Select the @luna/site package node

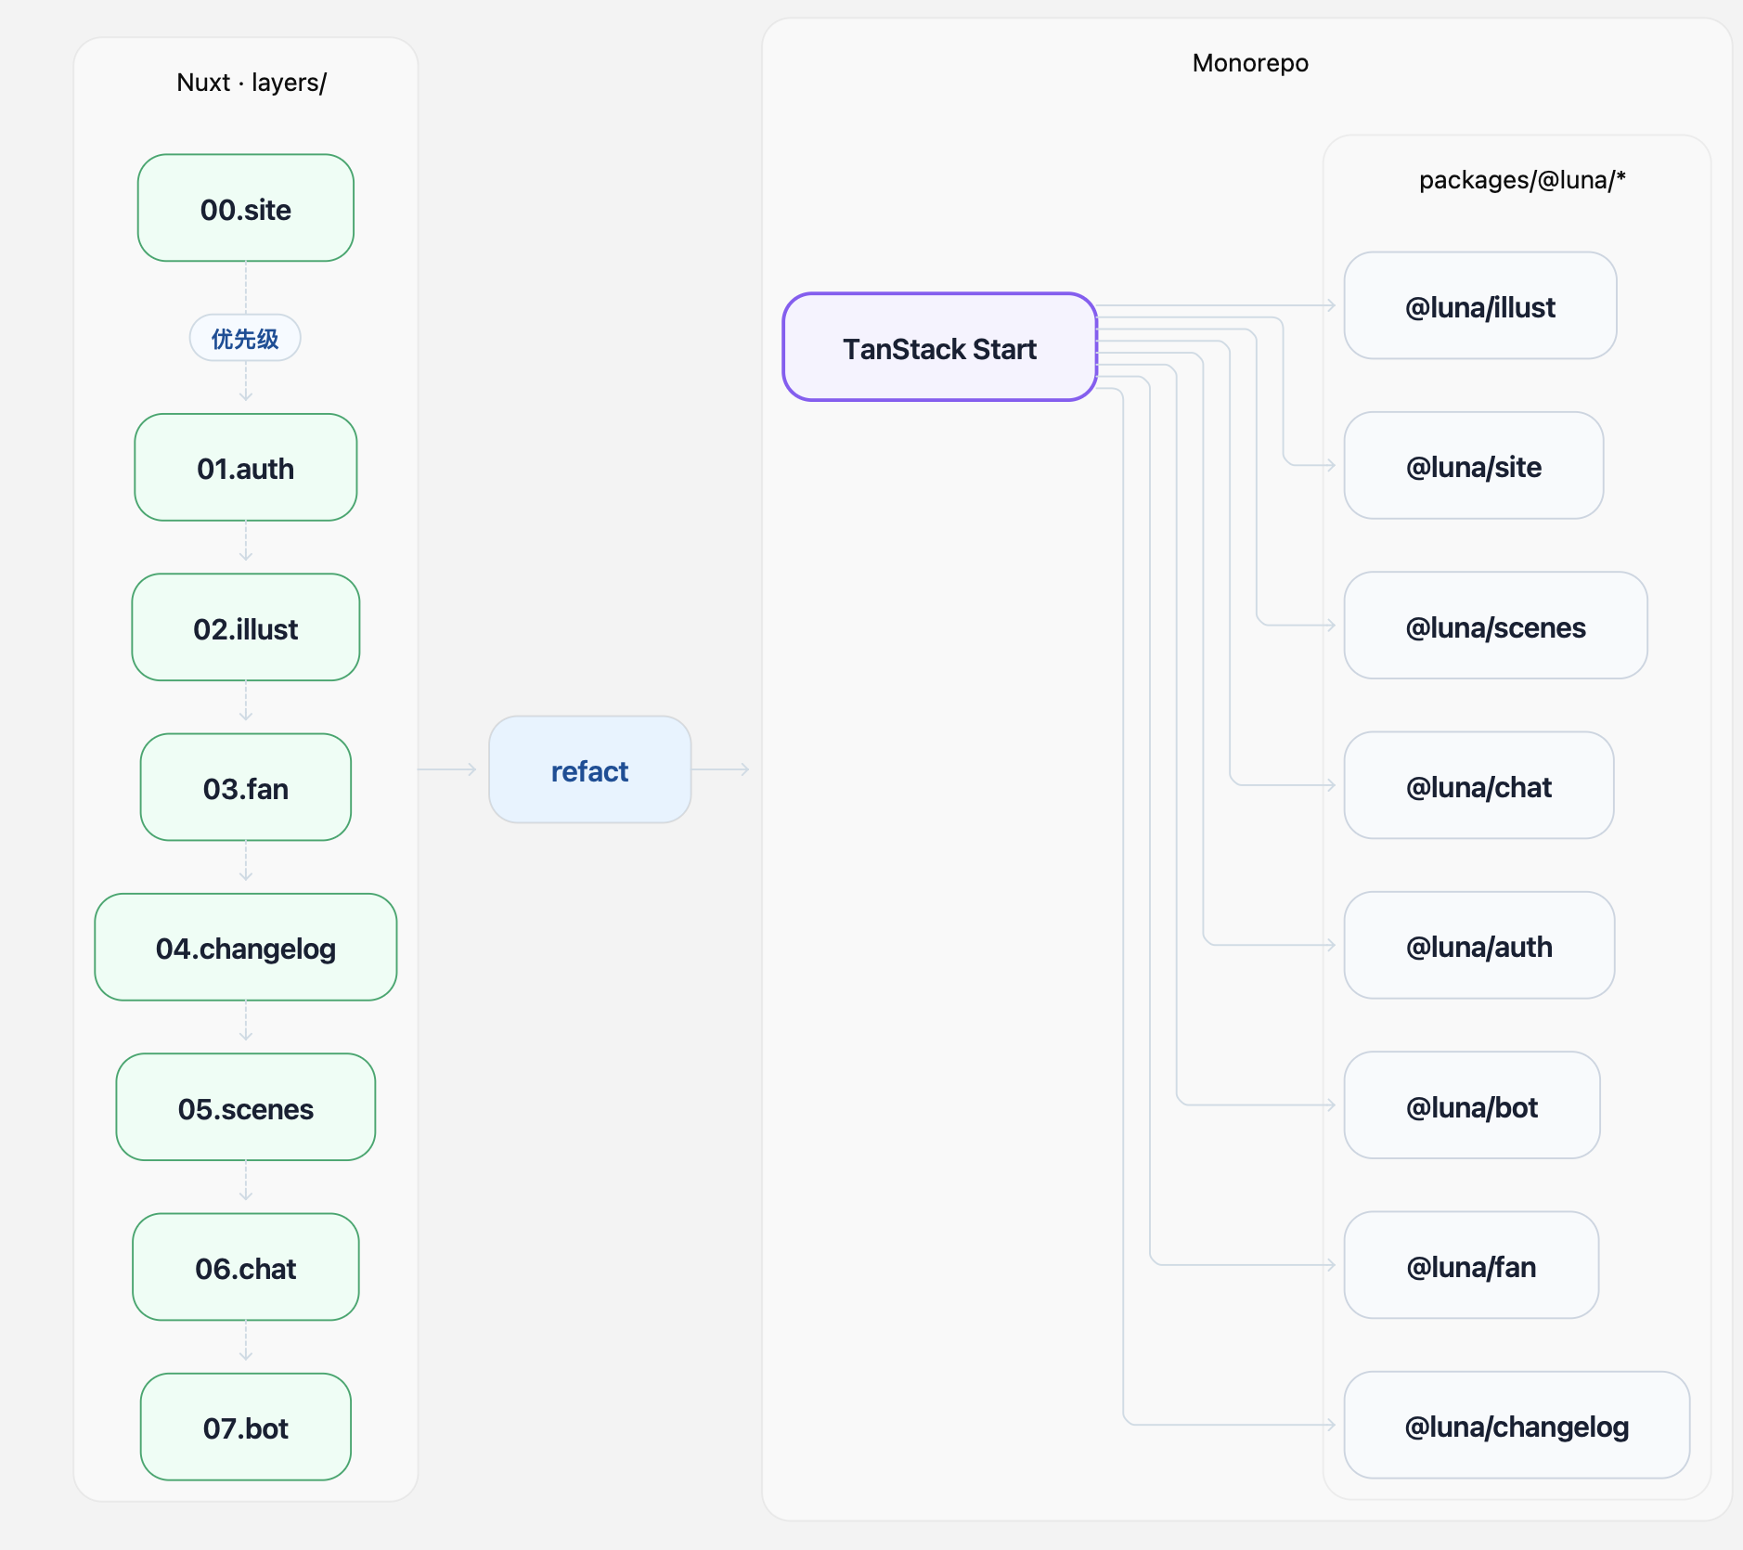tap(1474, 465)
